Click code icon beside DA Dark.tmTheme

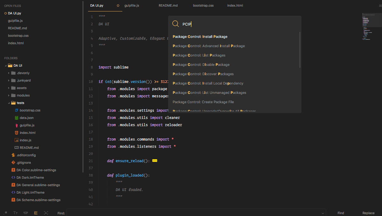pyautogui.click(x=13, y=178)
